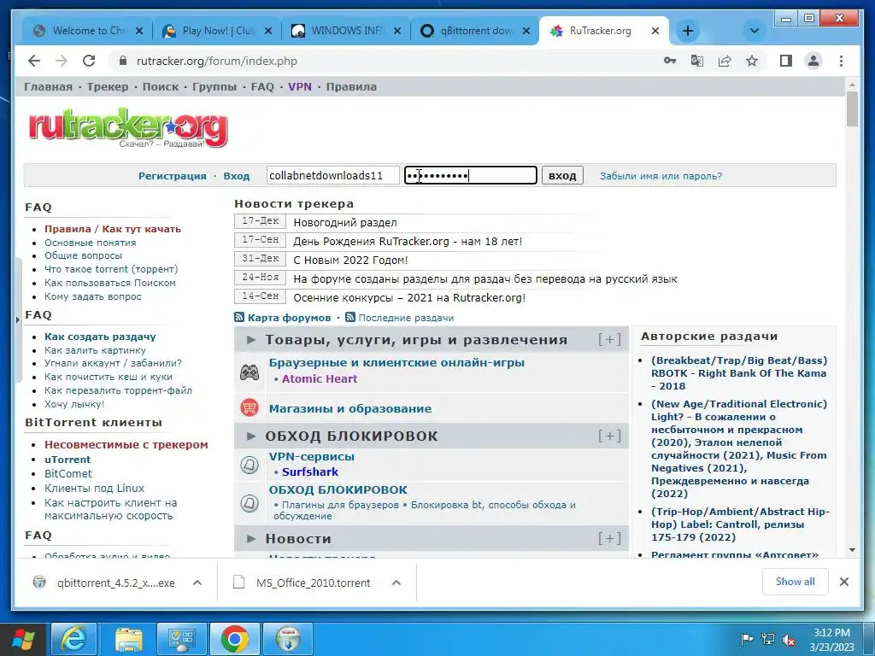Open Windows Explorer folder from taskbar

pos(128,639)
